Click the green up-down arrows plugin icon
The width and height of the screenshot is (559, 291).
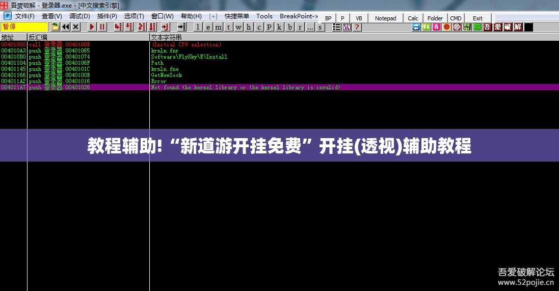click(426, 27)
